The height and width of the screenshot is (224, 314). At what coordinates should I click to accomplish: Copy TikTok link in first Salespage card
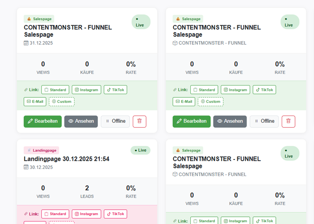115,90
